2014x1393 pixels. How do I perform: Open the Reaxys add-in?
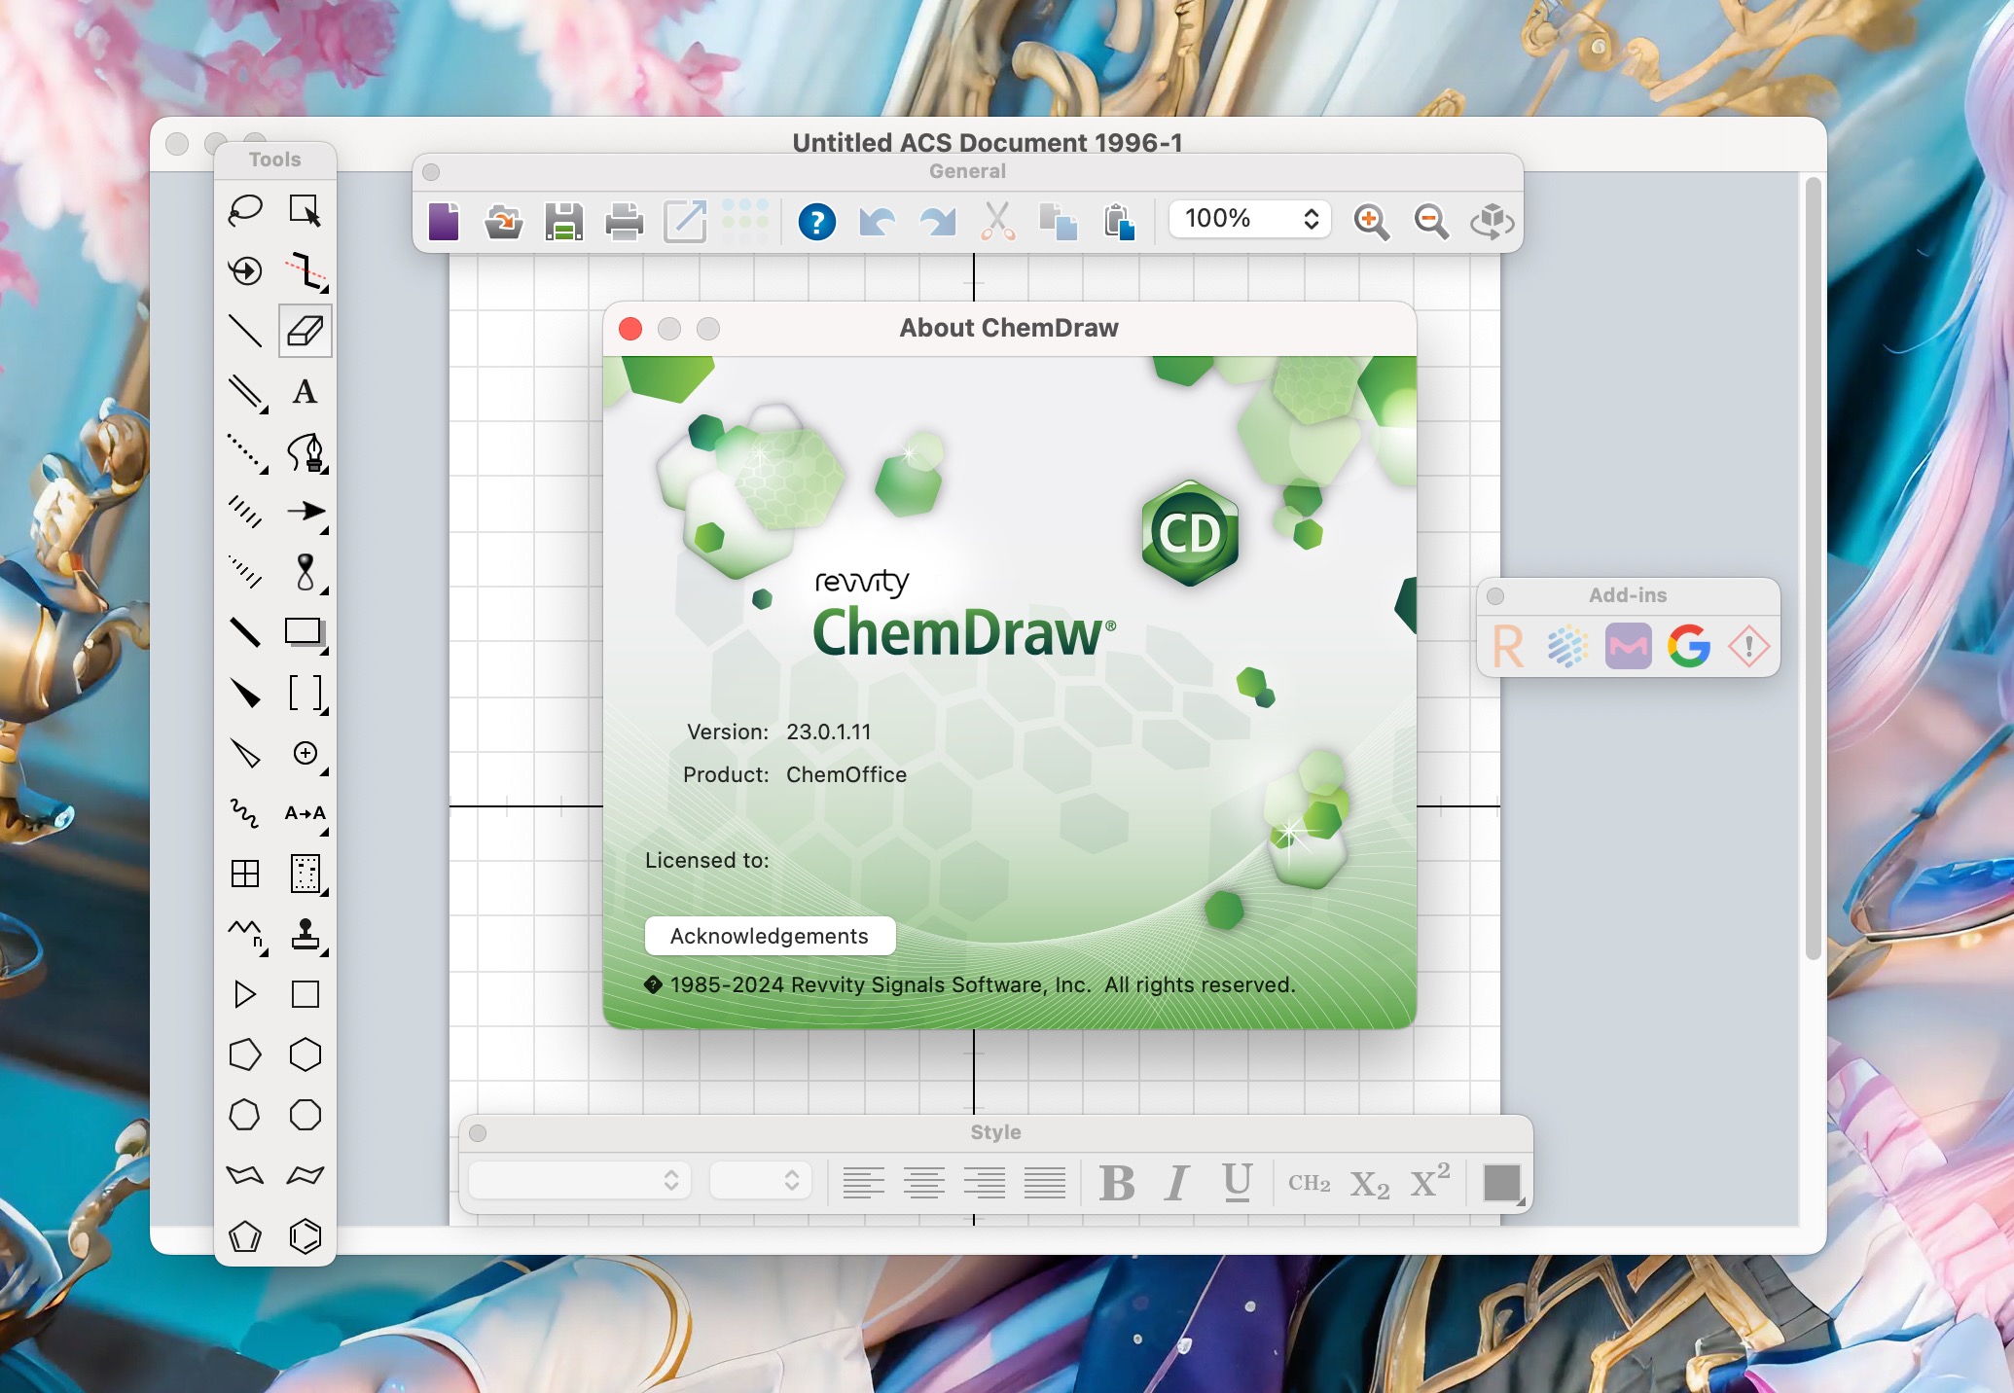pyautogui.click(x=1508, y=646)
